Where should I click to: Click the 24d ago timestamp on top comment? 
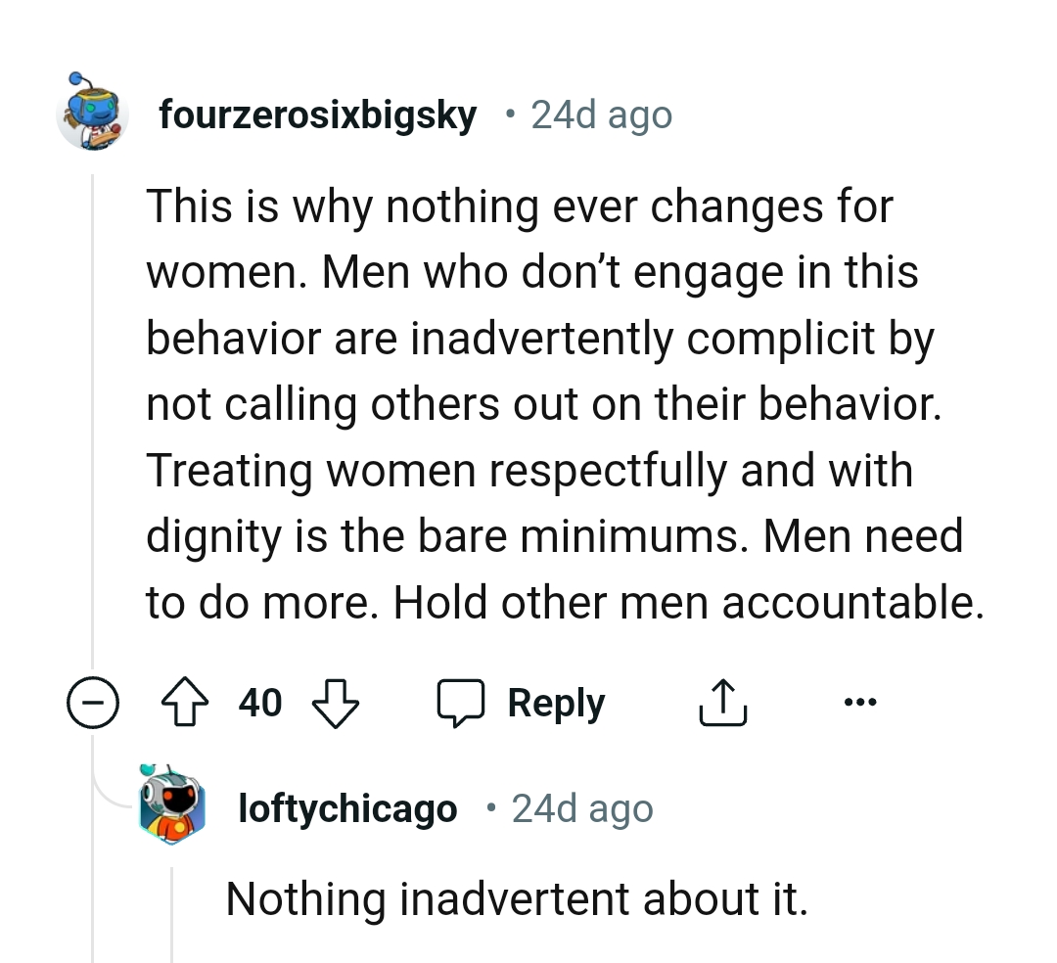pos(600,115)
